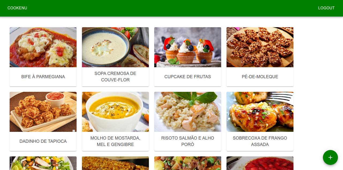Click the green plus add-recipe button
The image size is (343, 170).
[330, 157]
